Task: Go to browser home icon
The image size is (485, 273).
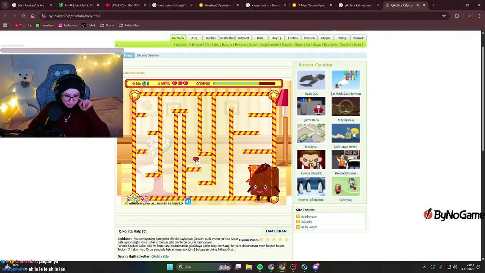Action: click(x=33, y=16)
